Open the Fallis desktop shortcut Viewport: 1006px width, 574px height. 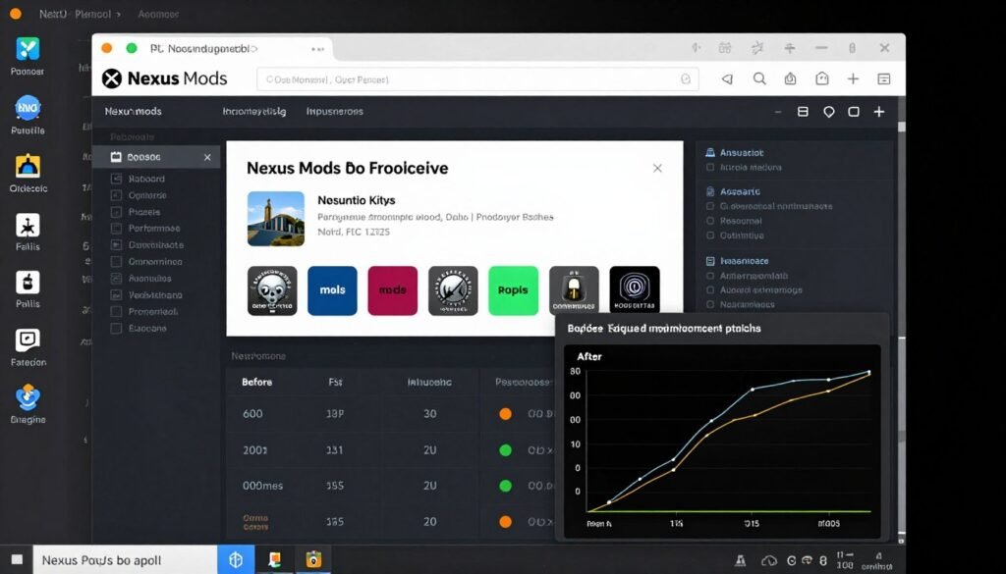pos(28,226)
